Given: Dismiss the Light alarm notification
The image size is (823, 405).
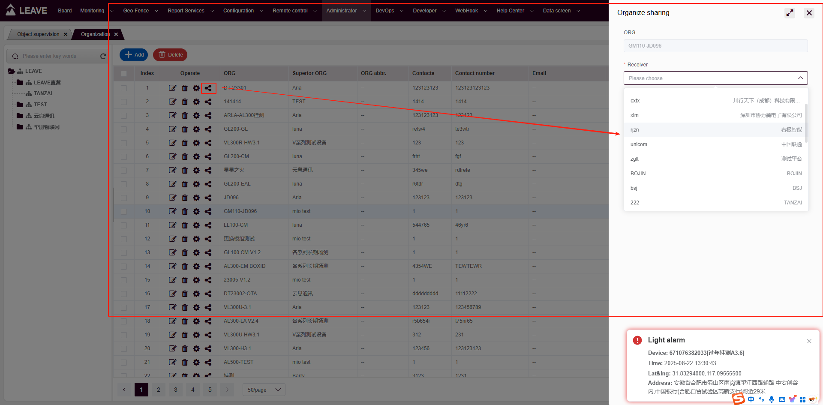Looking at the screenshot, I should (809, 341).
